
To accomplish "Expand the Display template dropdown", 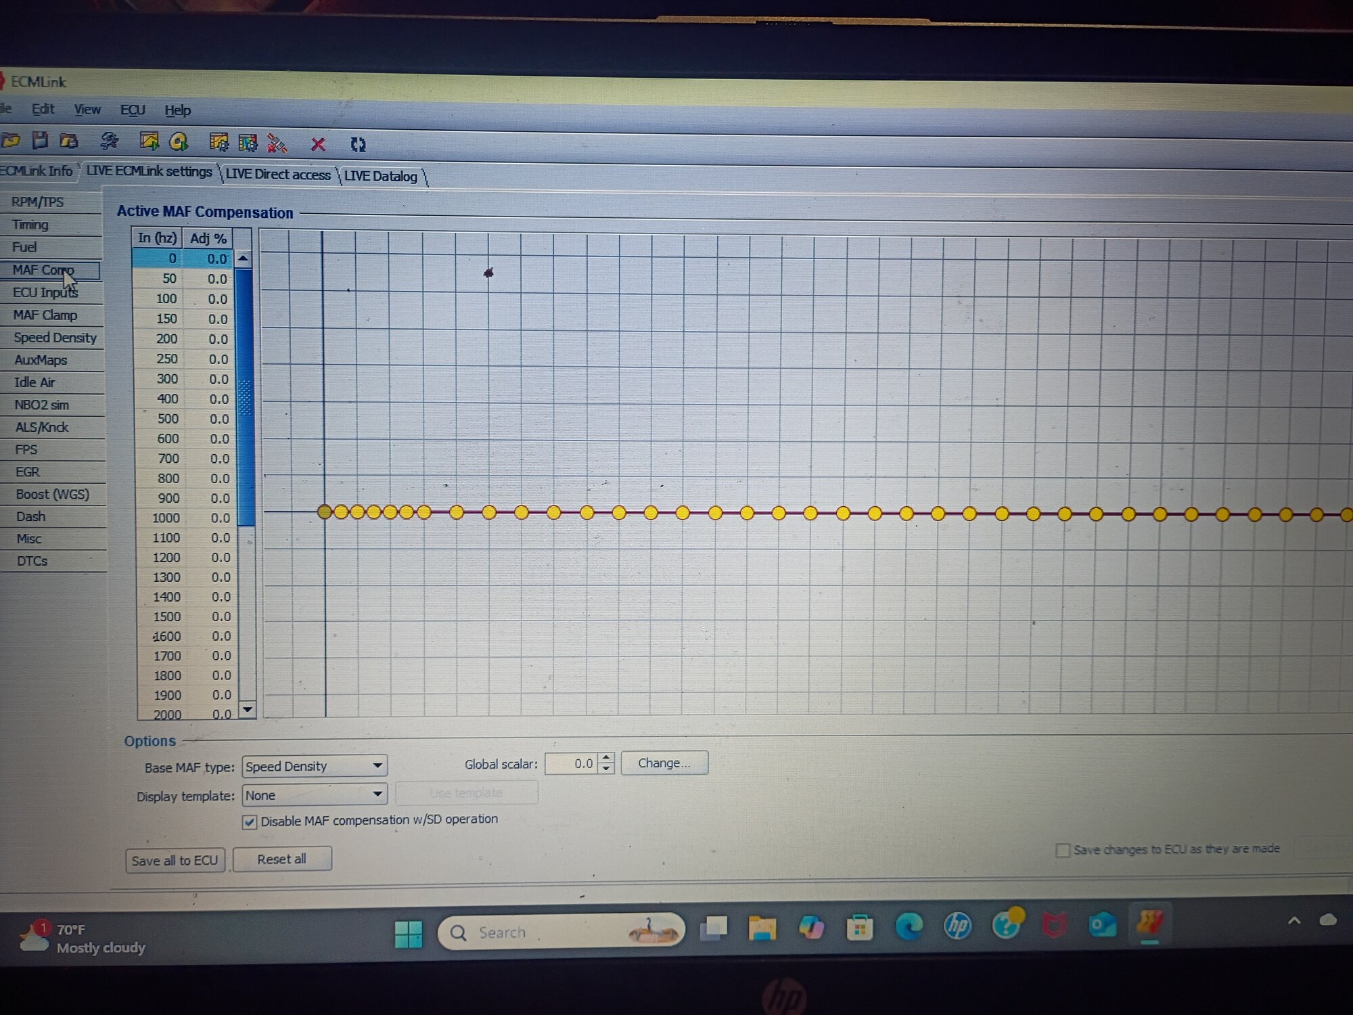I will point(315,794).
